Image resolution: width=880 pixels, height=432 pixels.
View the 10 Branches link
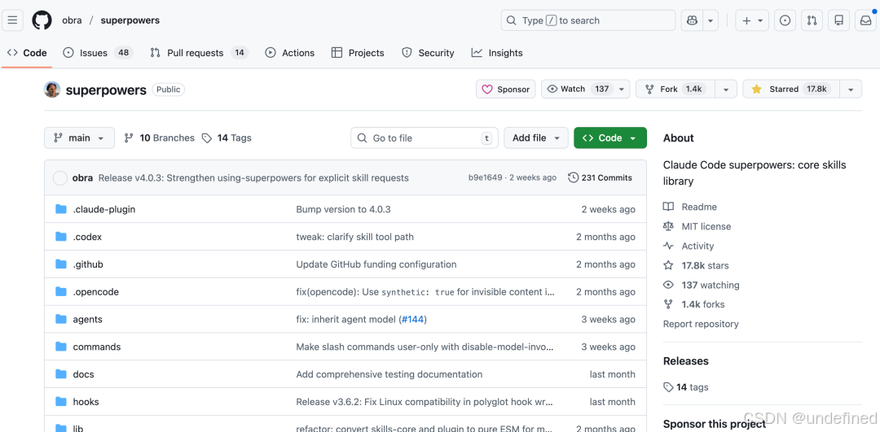click(x=160, y=137)
